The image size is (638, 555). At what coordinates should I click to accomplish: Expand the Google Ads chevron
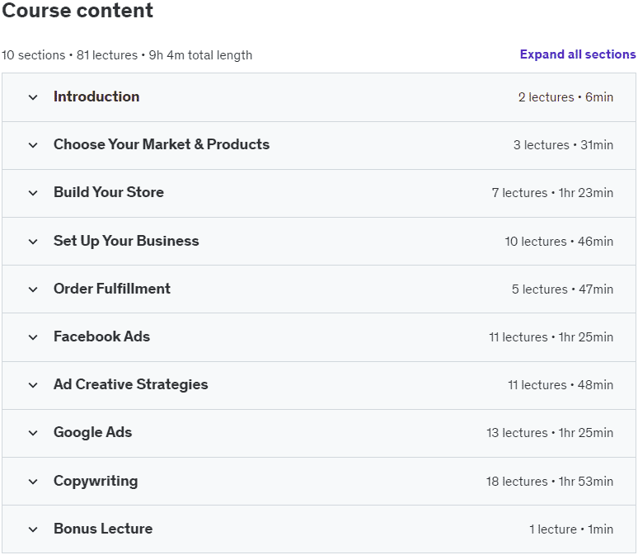[x=33, y=433]
